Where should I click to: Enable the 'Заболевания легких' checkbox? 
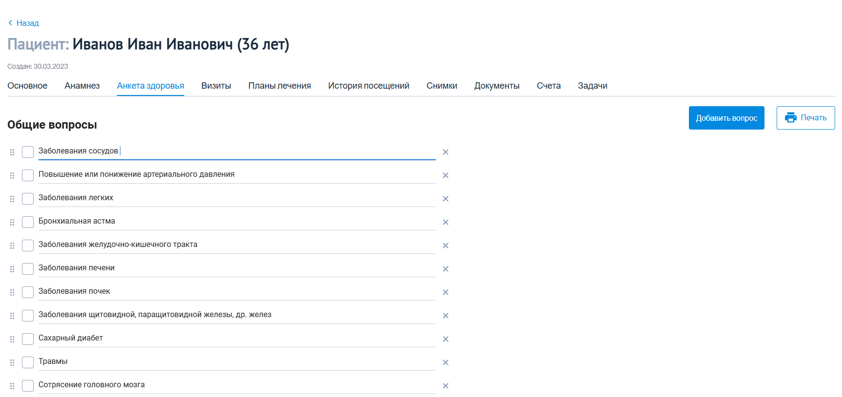click(x=28, y=199)
